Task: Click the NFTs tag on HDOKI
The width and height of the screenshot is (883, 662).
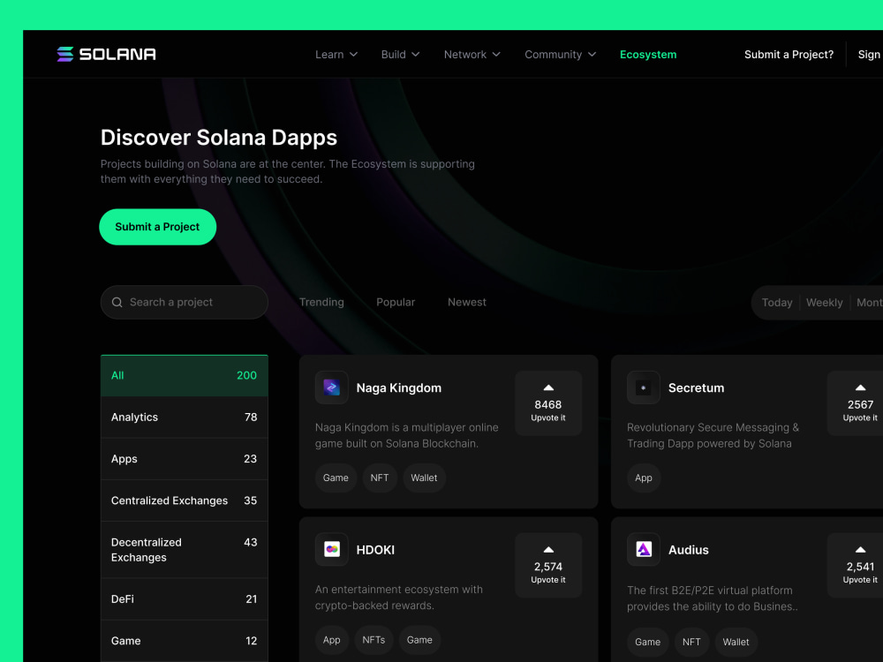Action: (374, 640)
